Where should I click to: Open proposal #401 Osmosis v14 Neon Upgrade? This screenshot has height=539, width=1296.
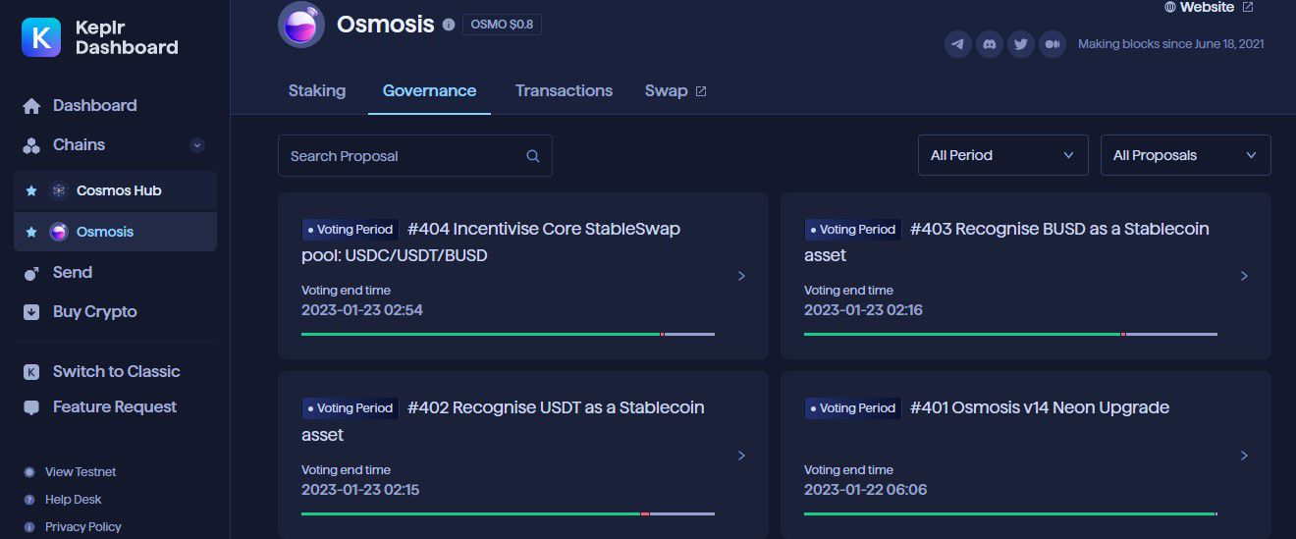point(1026,455)
